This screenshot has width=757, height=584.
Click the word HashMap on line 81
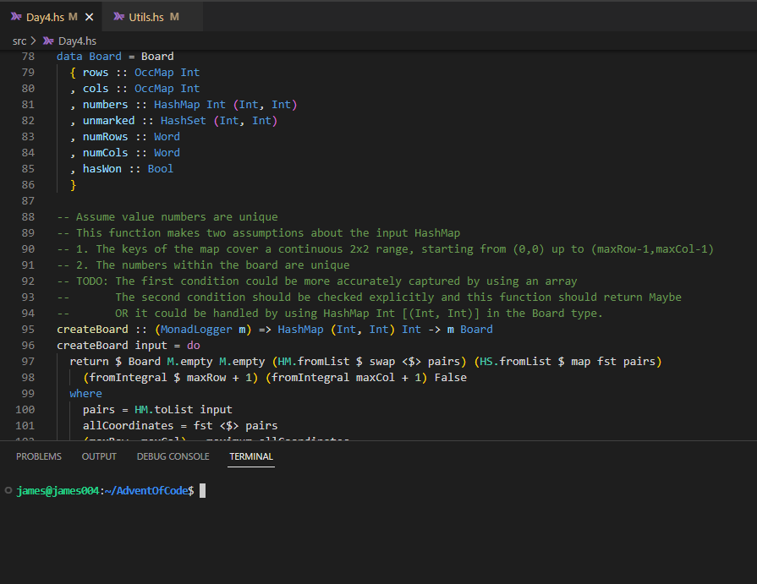[177, 104]
